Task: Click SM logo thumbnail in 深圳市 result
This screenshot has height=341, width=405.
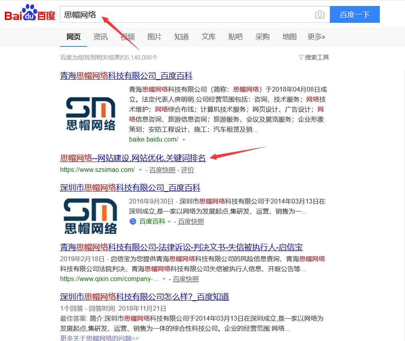Action: click(91, 216)
